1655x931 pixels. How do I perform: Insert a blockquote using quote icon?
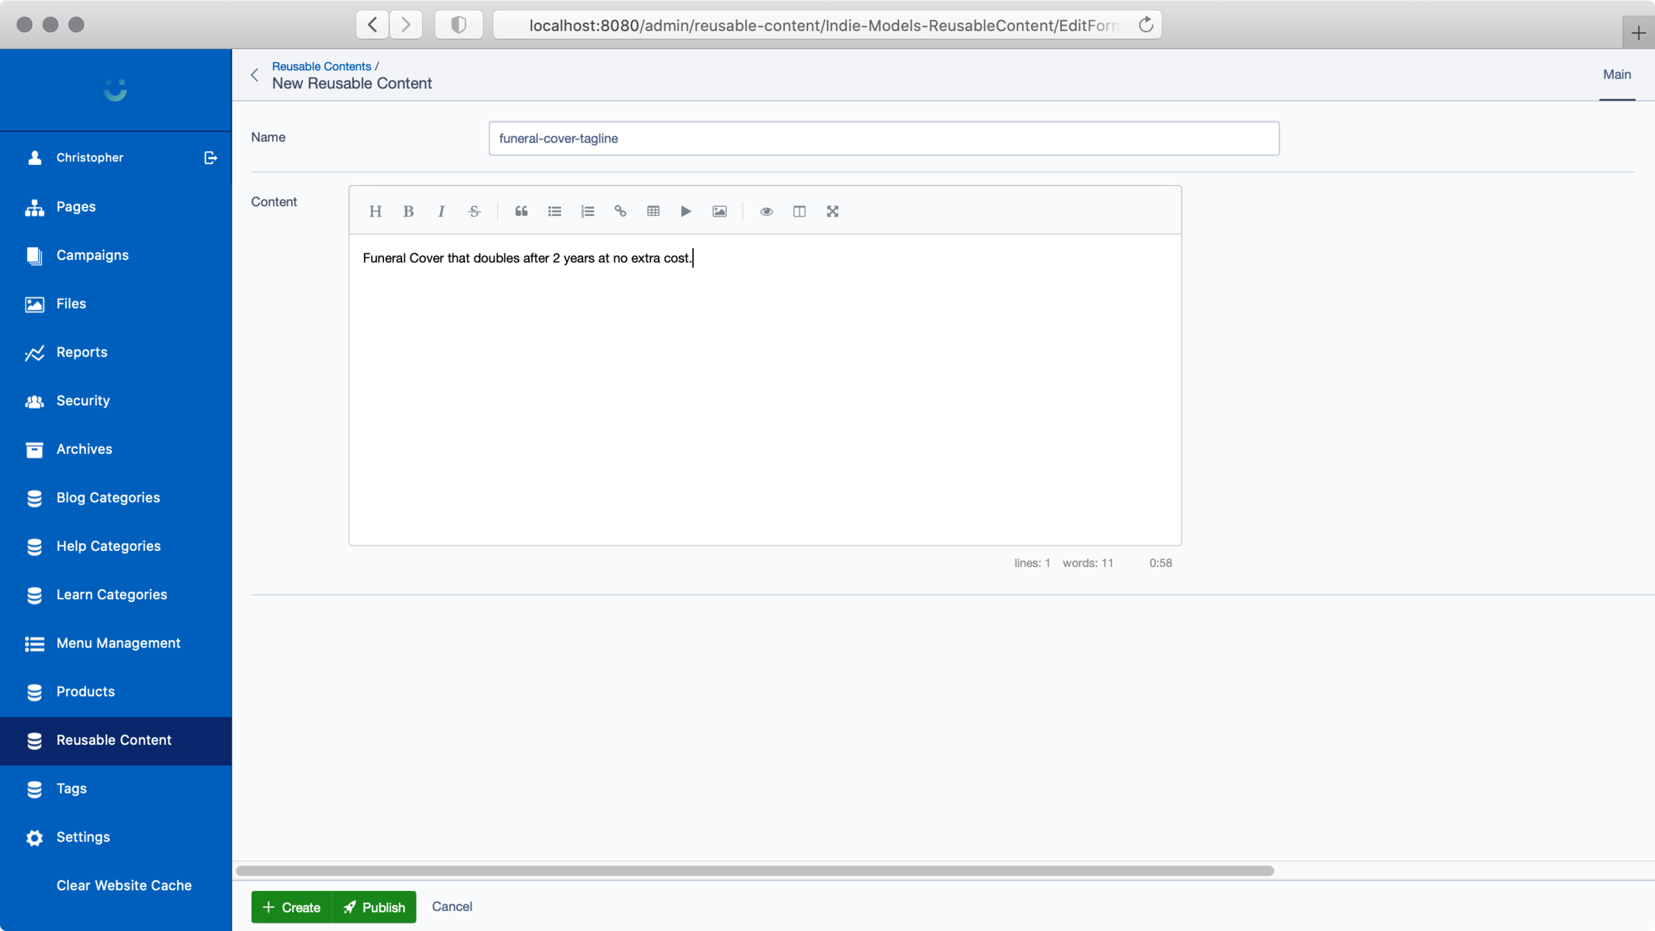coord(521,211)
